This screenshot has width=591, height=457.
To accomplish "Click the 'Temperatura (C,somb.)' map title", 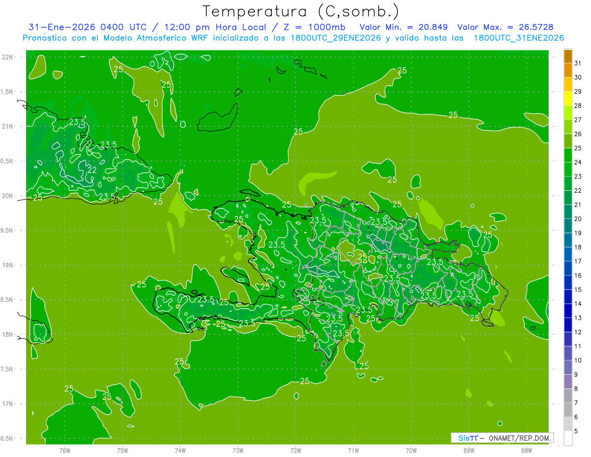I will tap(300, 11).
